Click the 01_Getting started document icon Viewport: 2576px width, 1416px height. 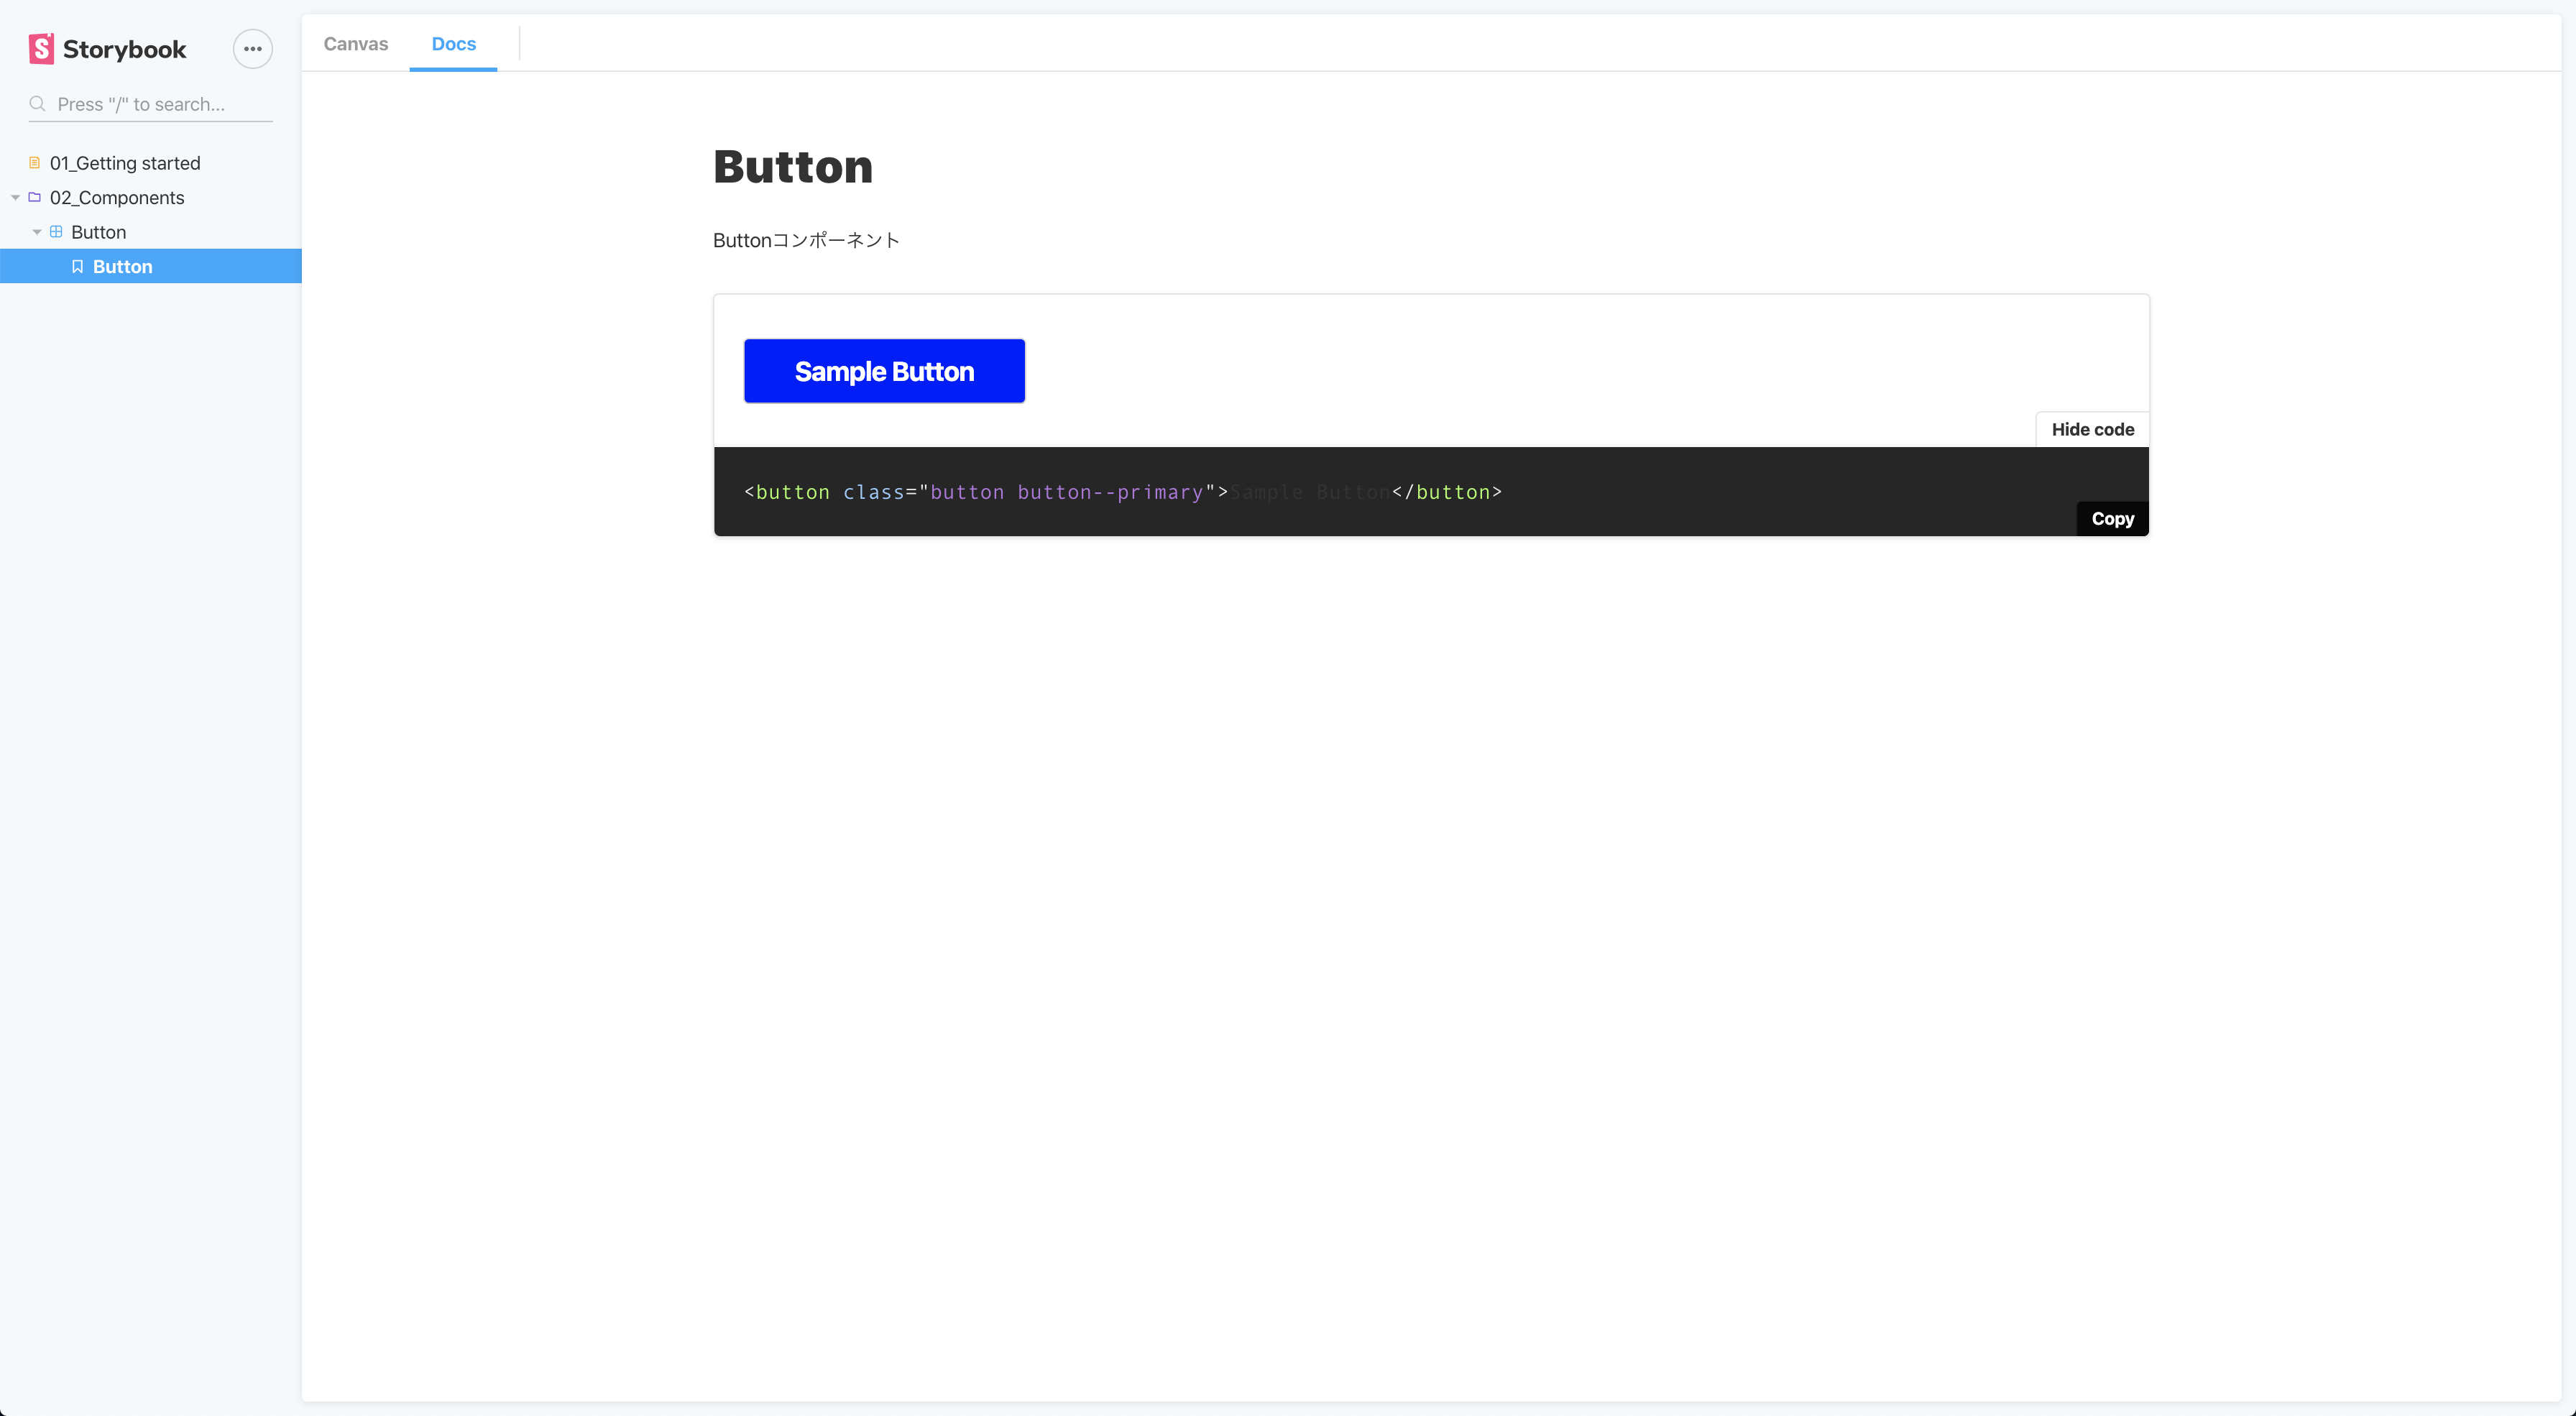tap(35, 163)
